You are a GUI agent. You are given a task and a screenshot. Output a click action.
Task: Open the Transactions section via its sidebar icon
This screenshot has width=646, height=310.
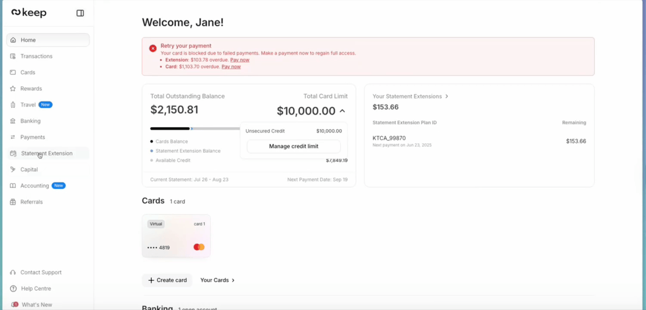point(13,56)
